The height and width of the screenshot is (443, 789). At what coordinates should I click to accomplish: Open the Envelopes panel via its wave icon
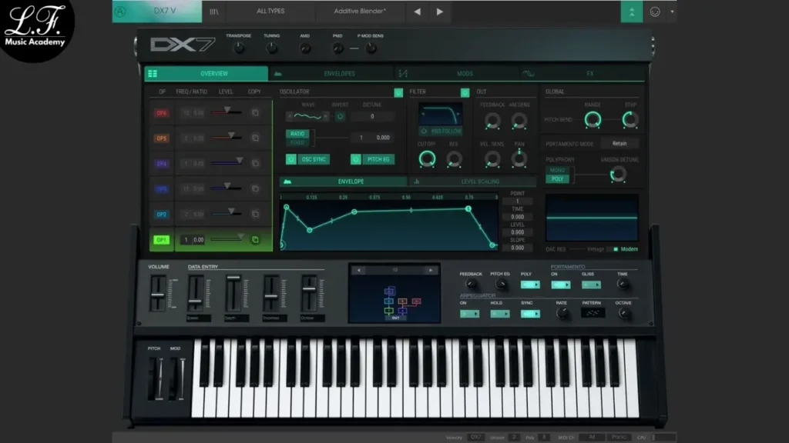(280, 74)
